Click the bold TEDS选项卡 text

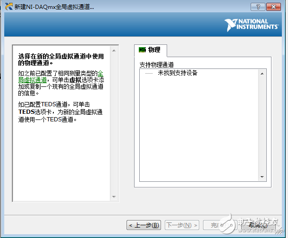pyautogui.click(x=35, y=112)
